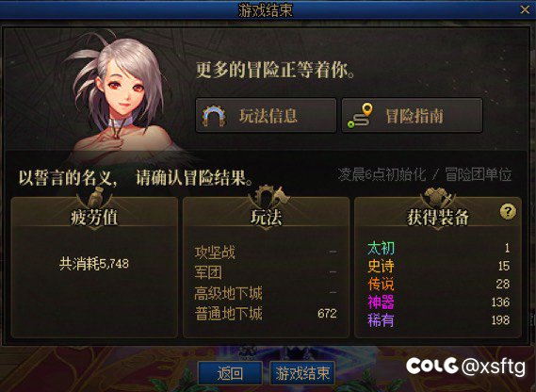The height and width of the screenshot is (392, 536).
Task: Click the gate icon on 玩法信息 button
Action: pos(214,116)
